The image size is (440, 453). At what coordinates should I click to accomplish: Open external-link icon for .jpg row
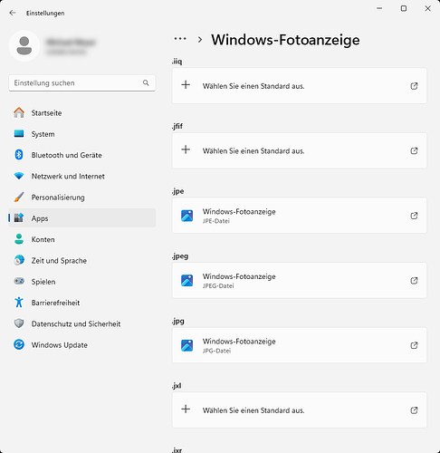(x=414, y=345)
